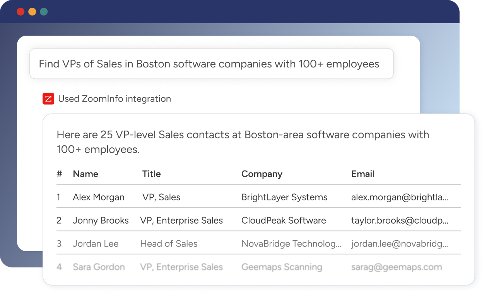Screen dimensions: 482x293
Task: Click the Geemaps Scanning company cell
Action: [x=282, y=267]
